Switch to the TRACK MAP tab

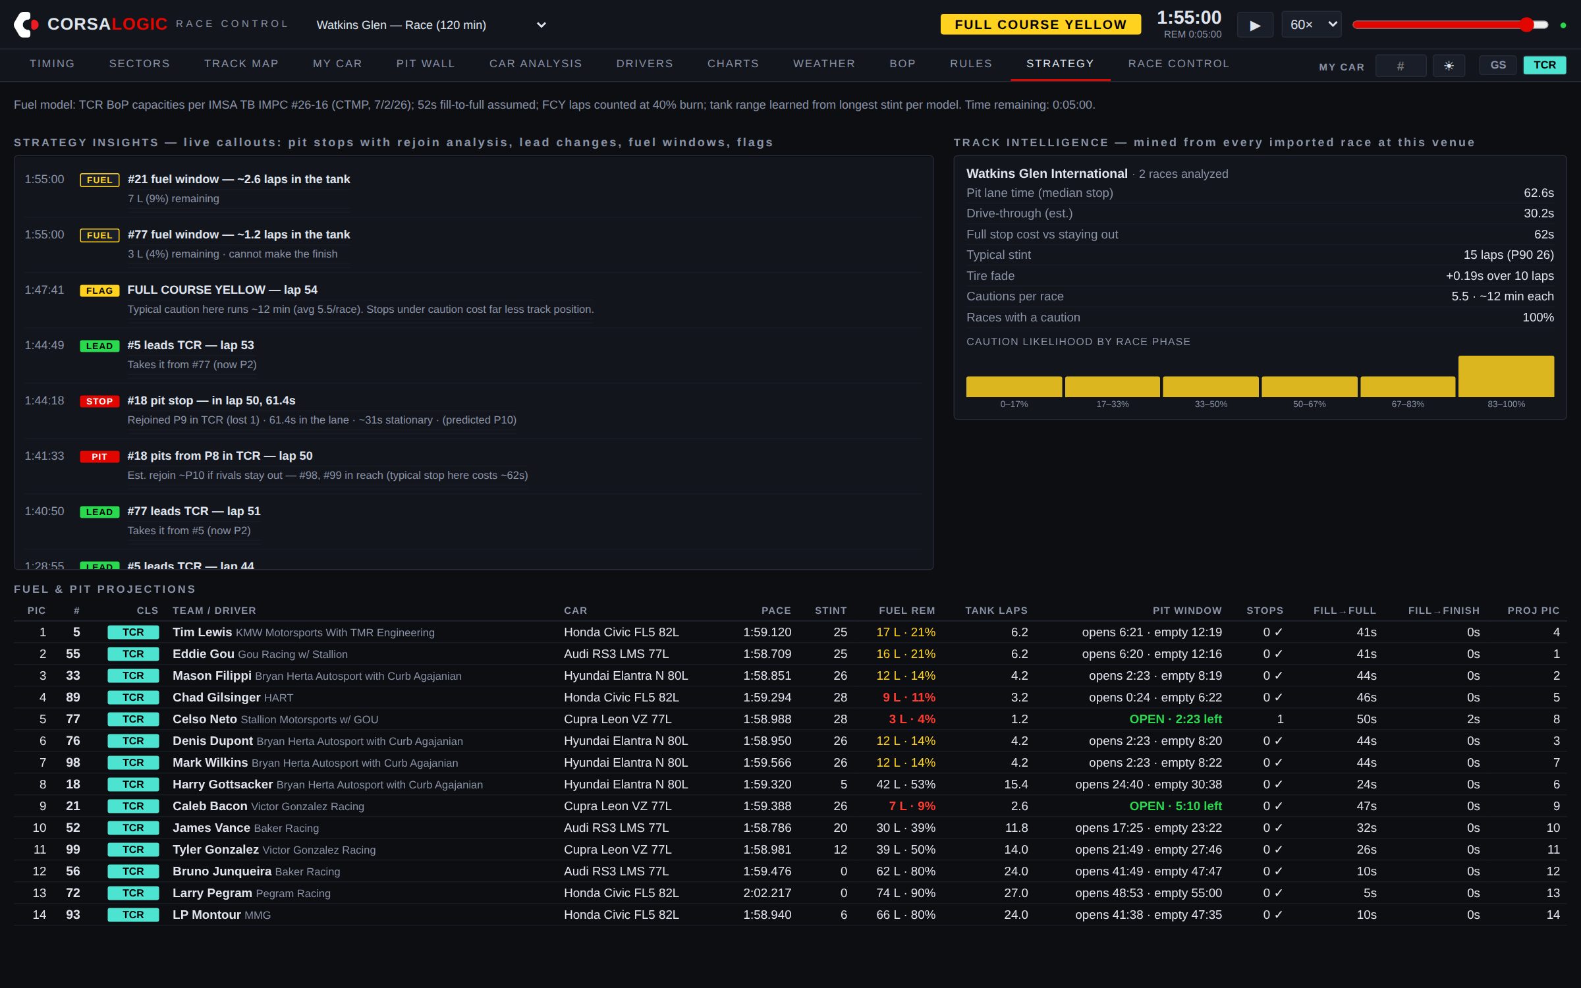tap(241, 63)
